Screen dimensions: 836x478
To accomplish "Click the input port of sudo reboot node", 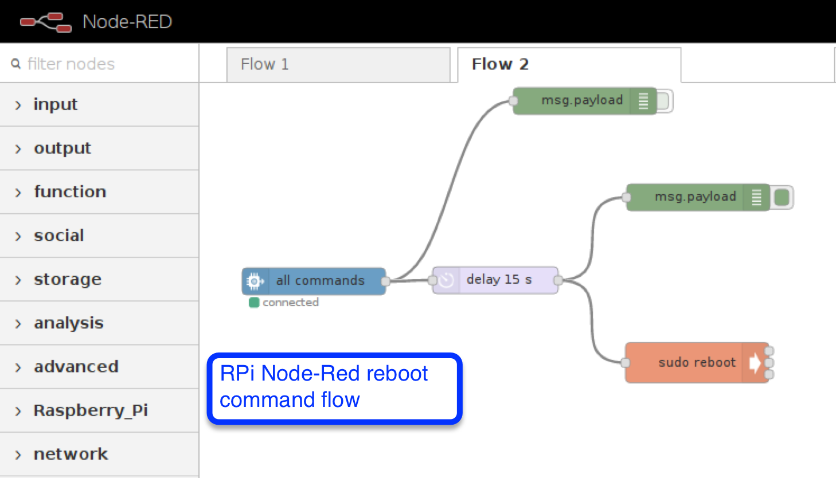I will (x=626, y=363).
